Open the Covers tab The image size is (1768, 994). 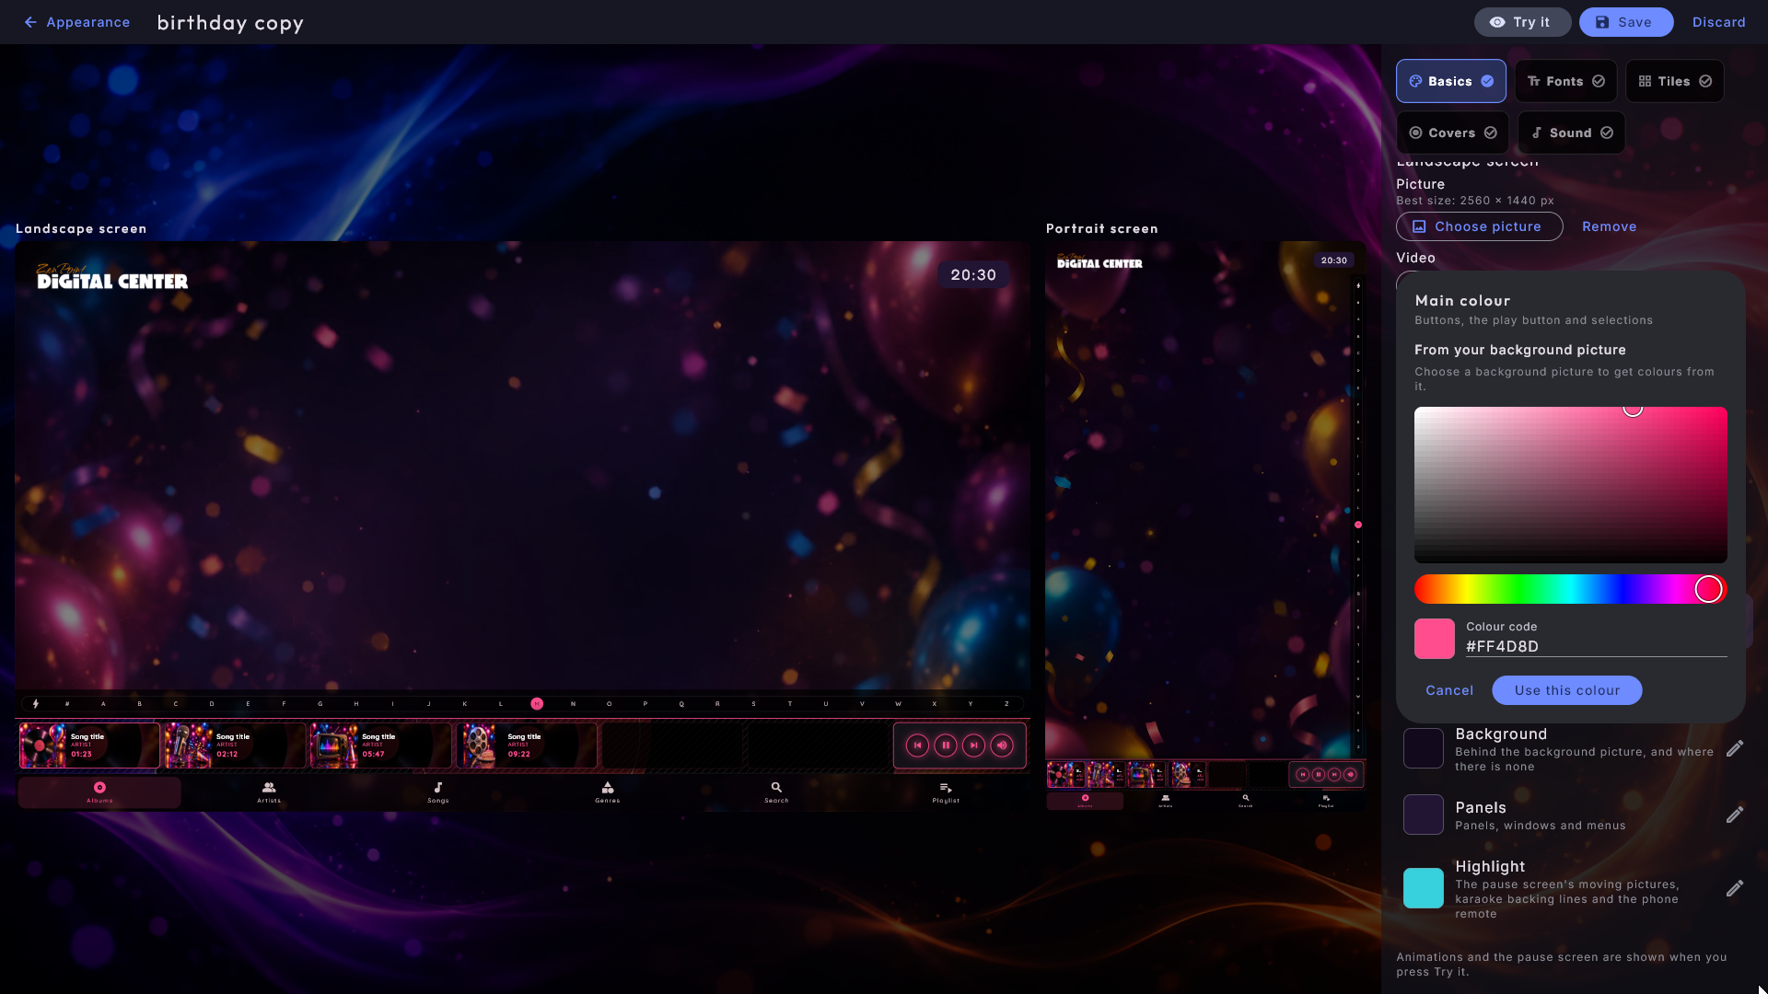point(1452,133)
